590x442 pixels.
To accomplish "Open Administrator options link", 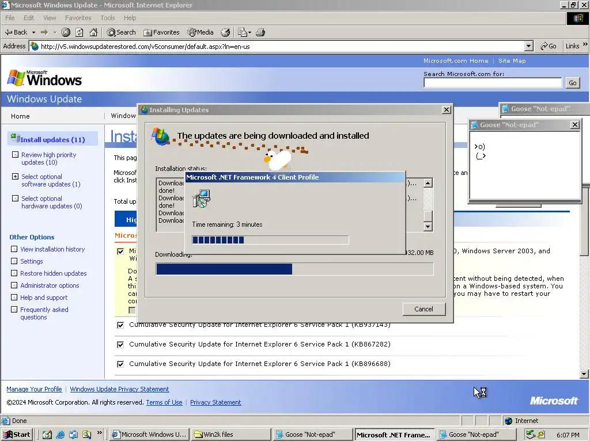I will click(50, 285).
